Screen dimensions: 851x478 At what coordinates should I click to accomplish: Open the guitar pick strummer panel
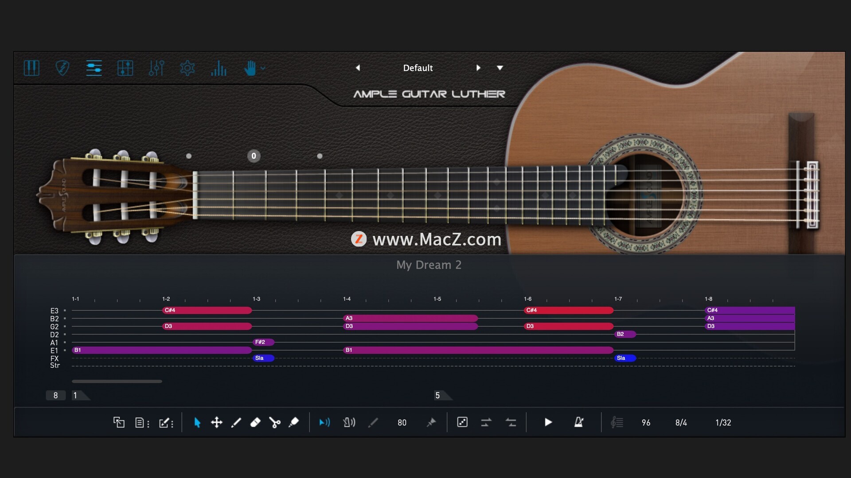62,68
